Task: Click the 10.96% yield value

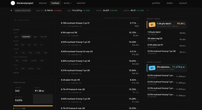Action: (x=132, y=71)
